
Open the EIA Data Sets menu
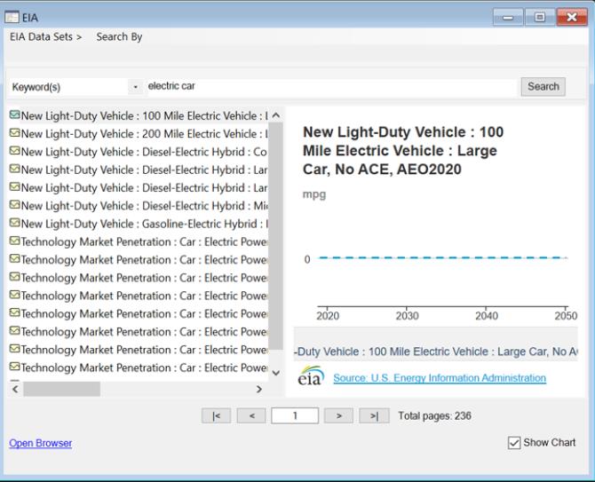45,36
